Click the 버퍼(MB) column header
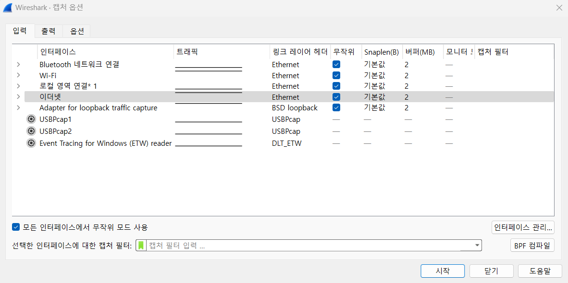568x283 pixels. (423, 52)
